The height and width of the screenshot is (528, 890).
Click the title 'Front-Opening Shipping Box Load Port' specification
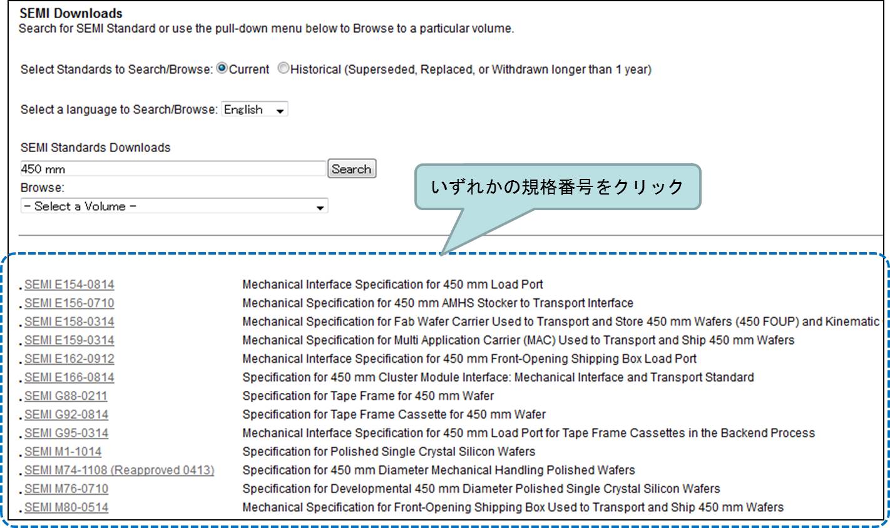pyautogui.click(x=470, y=359)
